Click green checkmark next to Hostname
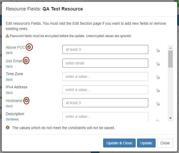The image size is (179, 153). click(26, 101)
